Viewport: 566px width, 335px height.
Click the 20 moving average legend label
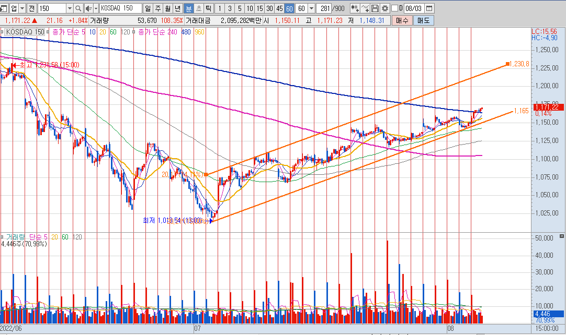tap(103, 32)
